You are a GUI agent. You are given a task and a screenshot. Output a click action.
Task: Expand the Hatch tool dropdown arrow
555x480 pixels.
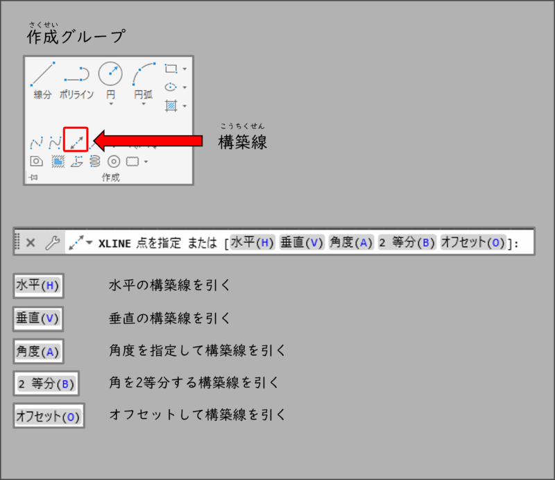[x=185, y=106]
